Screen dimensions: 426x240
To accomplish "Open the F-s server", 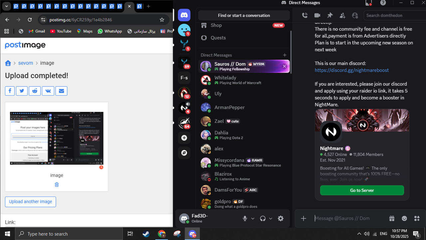I will pyautogui.click(x=184, y=78).
